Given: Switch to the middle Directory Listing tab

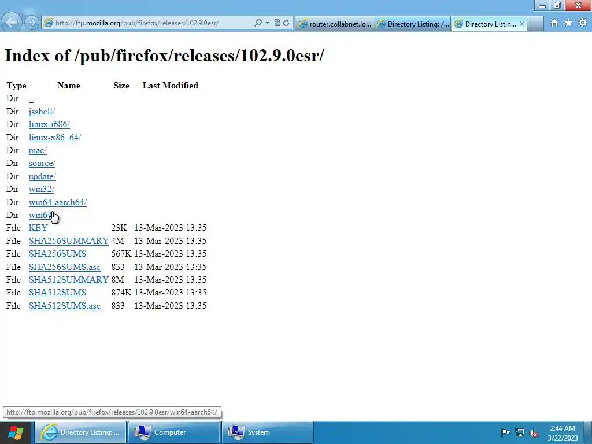Looking at the screenshot, I should [412, 24].
